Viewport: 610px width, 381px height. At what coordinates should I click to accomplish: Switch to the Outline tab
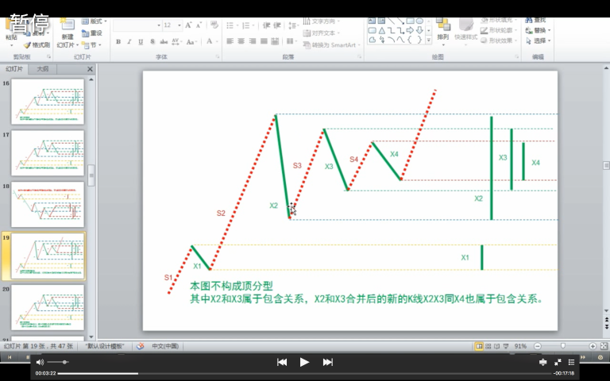tap(41, 69)
